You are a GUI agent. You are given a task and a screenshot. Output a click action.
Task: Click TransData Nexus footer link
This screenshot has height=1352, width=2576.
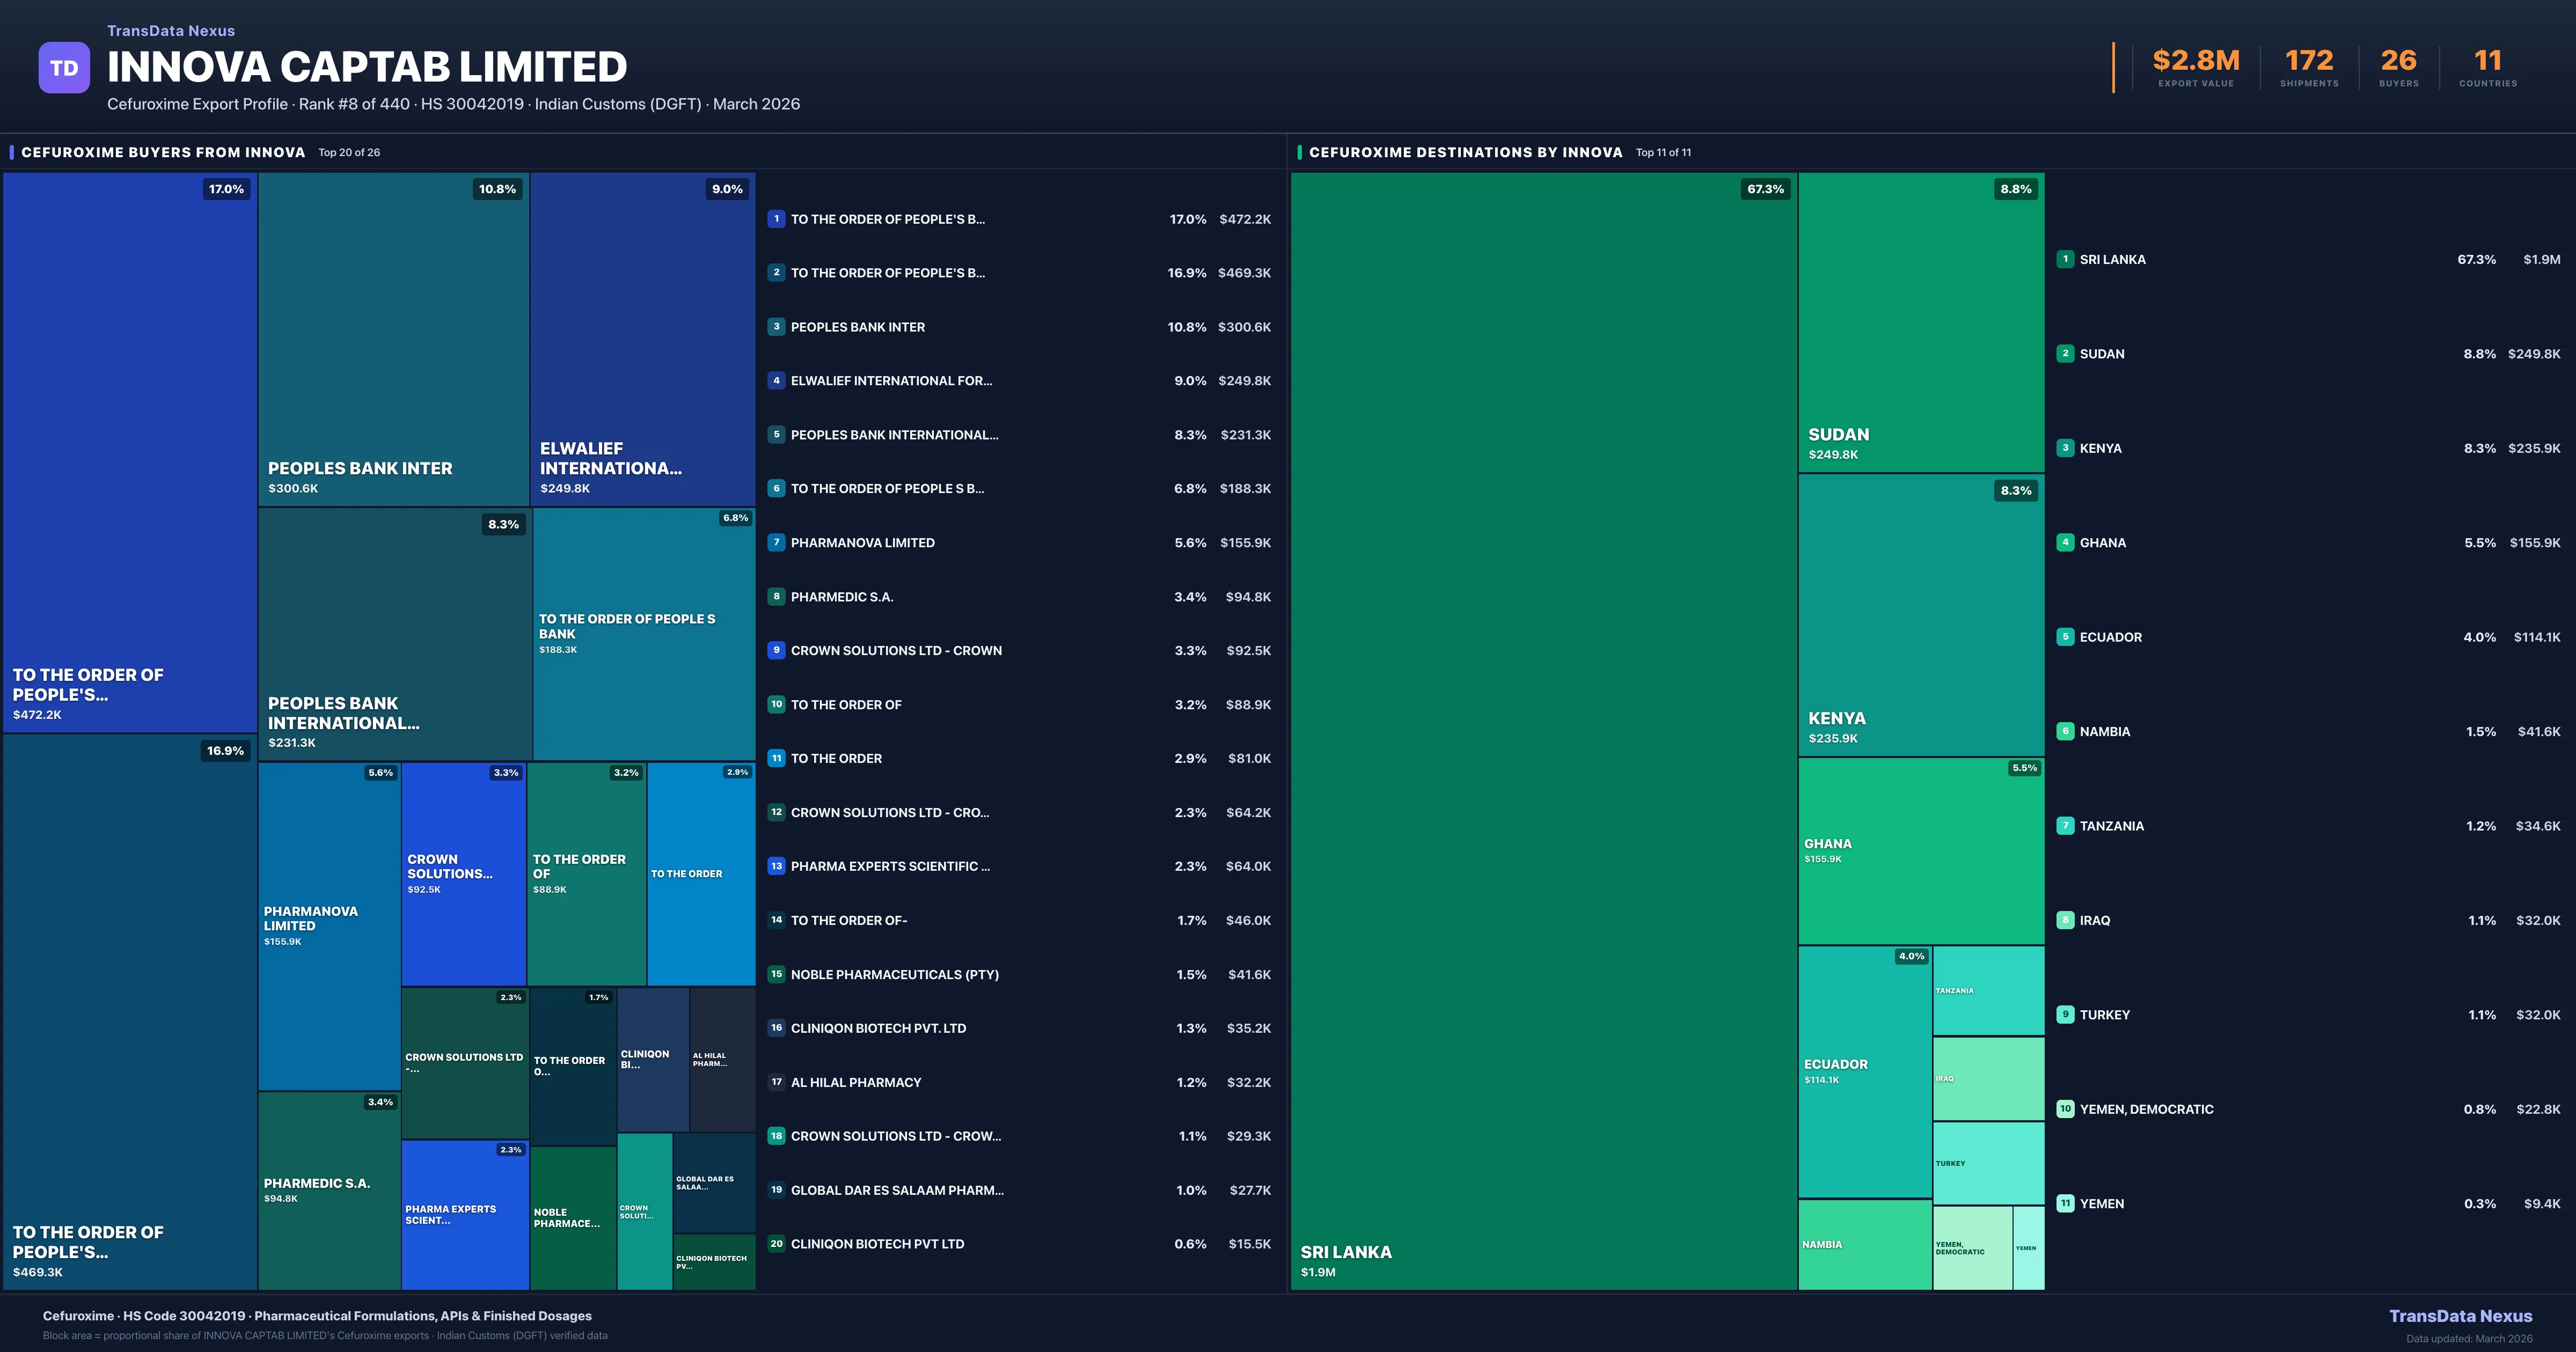pos(2460,1316)
